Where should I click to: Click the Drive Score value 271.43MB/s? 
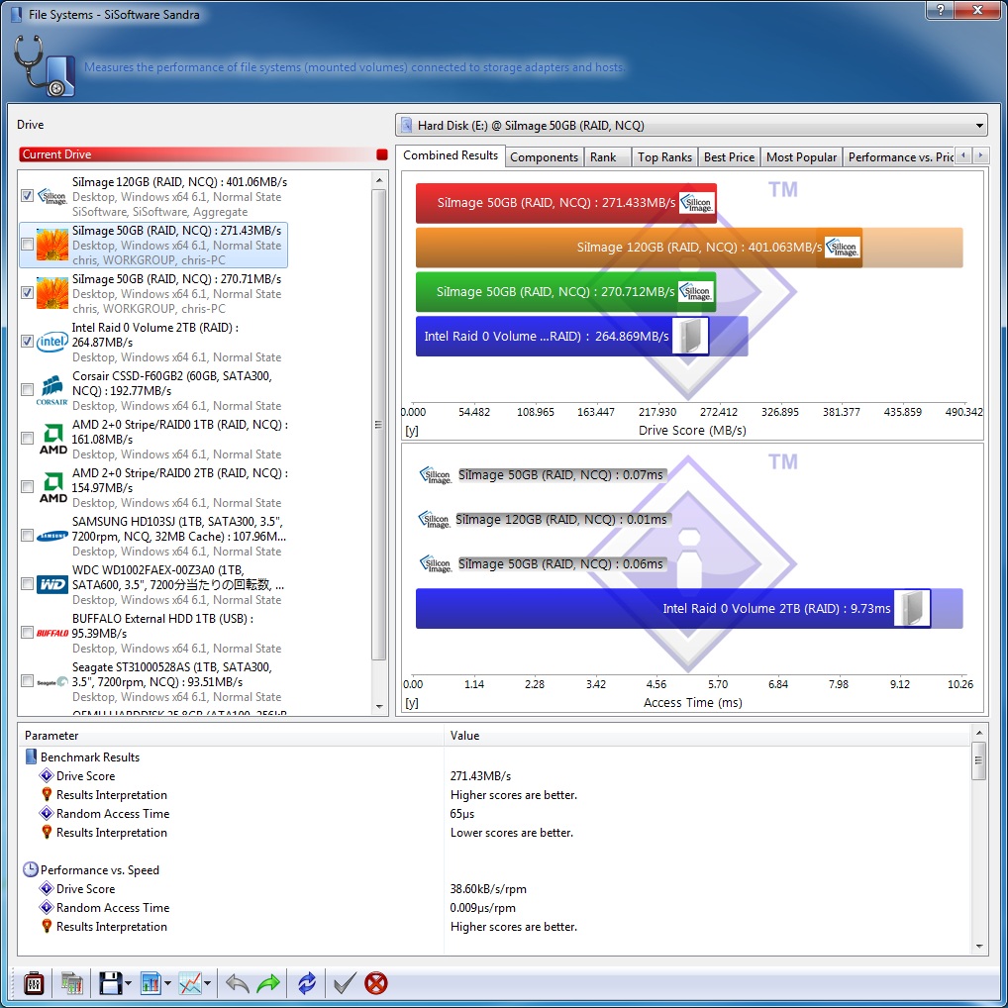tap(480, 776)
